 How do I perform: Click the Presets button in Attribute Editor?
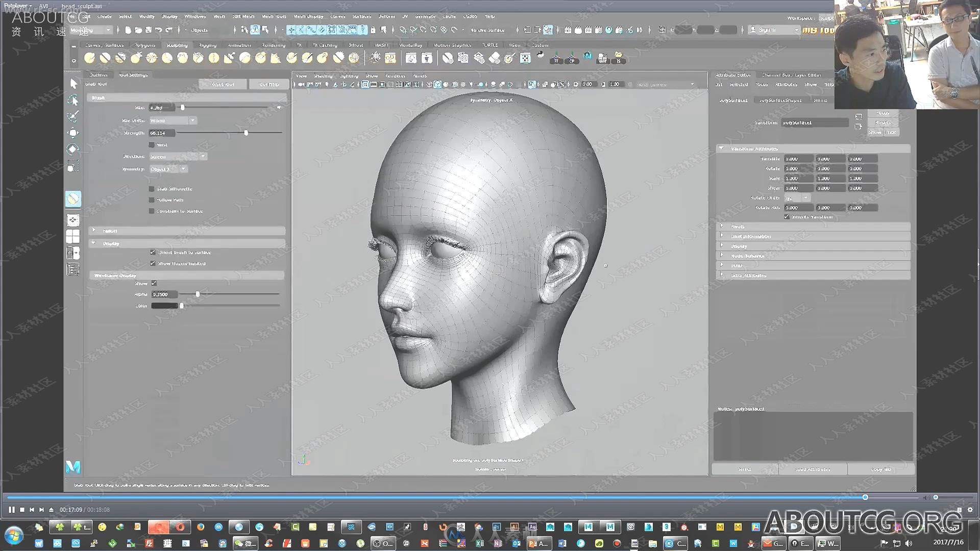tap(883, 122)
